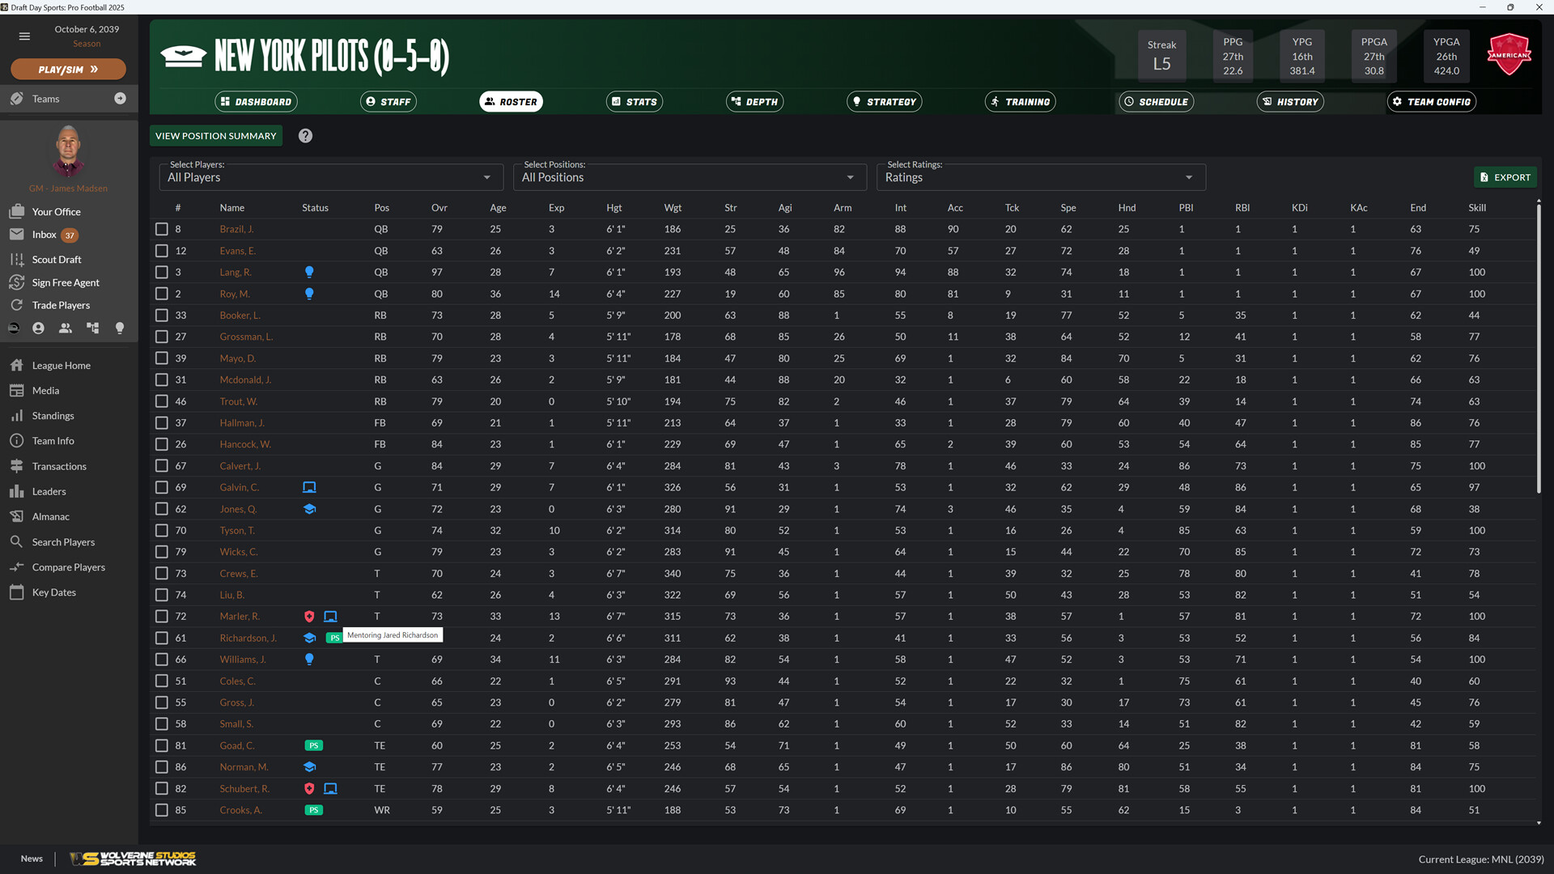
Task: Click the American conference shield logo
Action: pos(1509,55)
